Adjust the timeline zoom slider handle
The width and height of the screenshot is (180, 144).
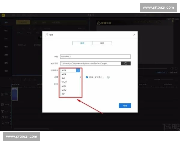click(159, 79)
